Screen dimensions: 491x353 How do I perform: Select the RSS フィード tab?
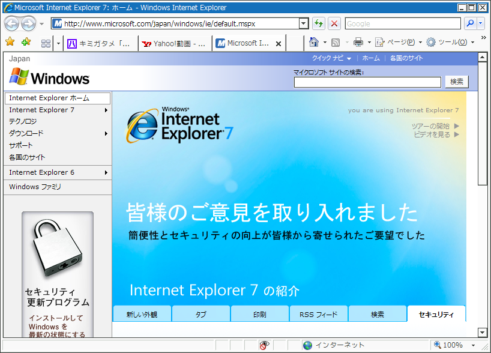coord(319,314)
